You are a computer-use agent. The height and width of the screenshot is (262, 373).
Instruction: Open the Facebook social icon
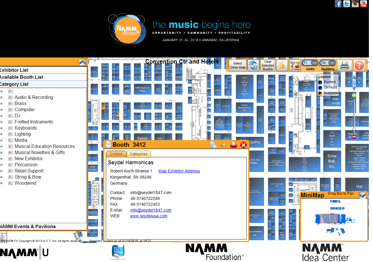338,4
